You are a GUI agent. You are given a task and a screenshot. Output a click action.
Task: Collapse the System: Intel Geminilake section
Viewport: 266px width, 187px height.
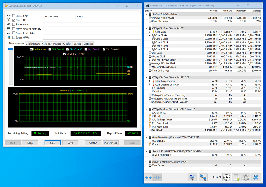(x=146, y=14)
